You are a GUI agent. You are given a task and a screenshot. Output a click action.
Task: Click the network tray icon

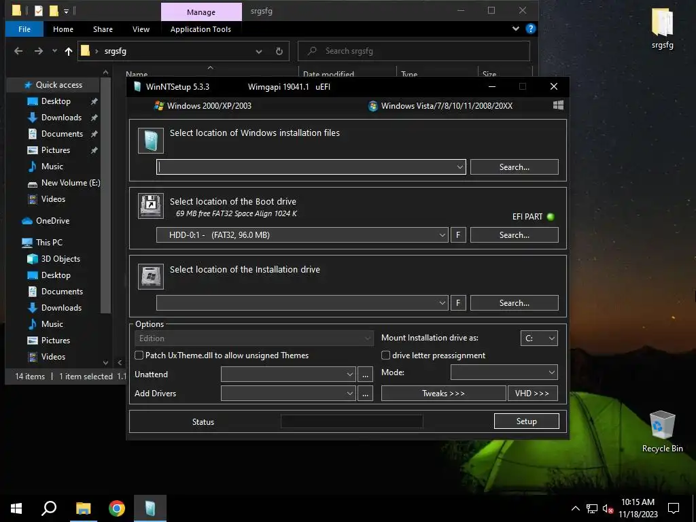[x=592, y=508]
